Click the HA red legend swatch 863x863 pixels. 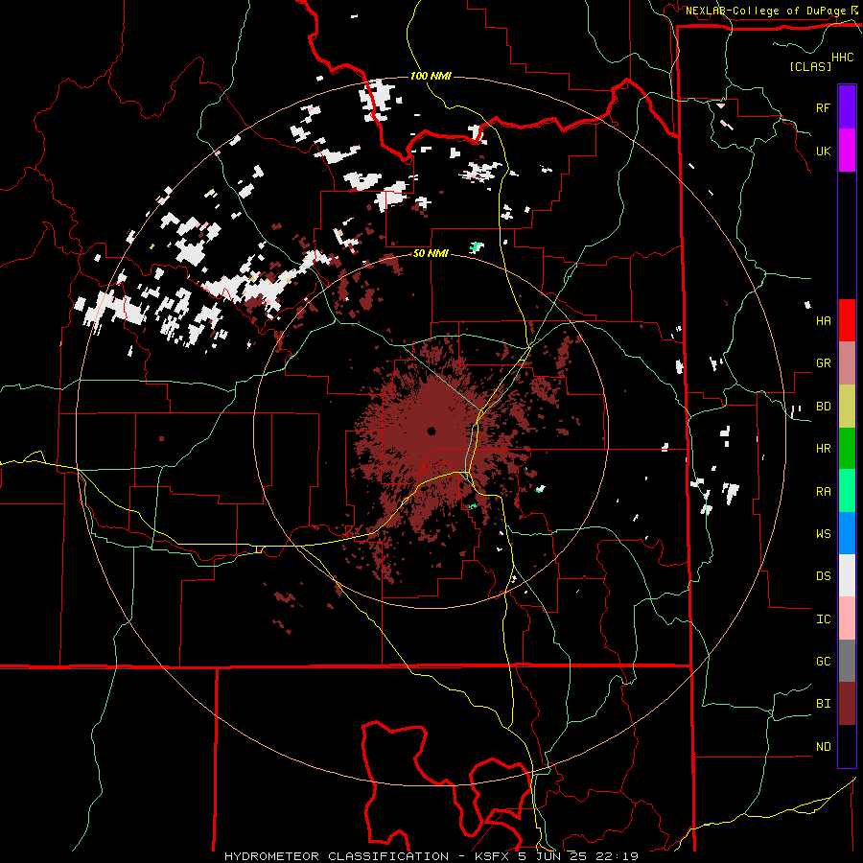(847, 320)
